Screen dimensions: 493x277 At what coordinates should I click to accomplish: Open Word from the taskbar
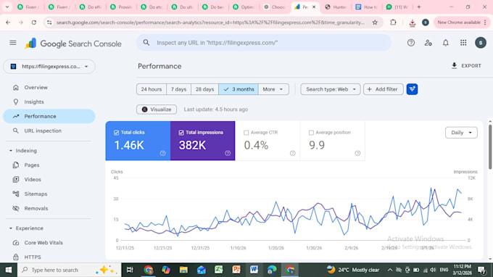[254, 270]
